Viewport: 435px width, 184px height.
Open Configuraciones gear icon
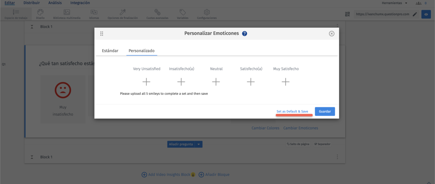tap(207, 12)
